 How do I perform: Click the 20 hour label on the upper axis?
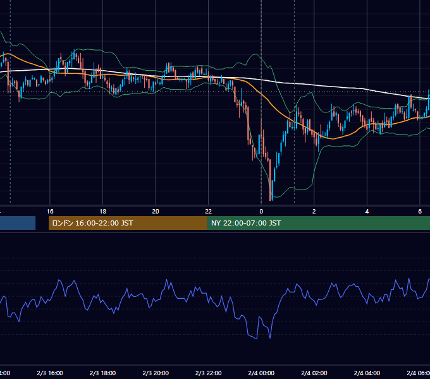click(156, 212)
